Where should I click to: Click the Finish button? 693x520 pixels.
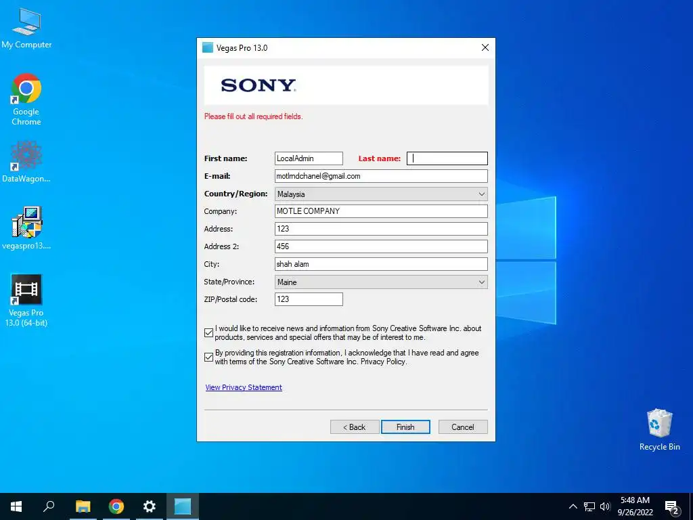pos(405,427)
